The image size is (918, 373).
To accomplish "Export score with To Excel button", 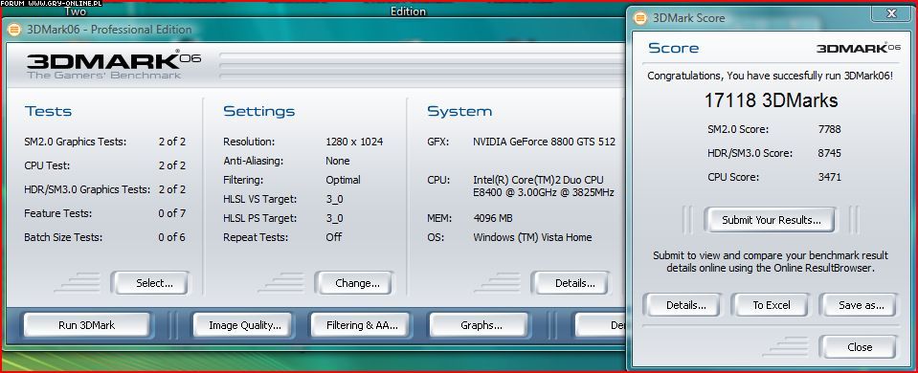I will [x=771, y=305].
